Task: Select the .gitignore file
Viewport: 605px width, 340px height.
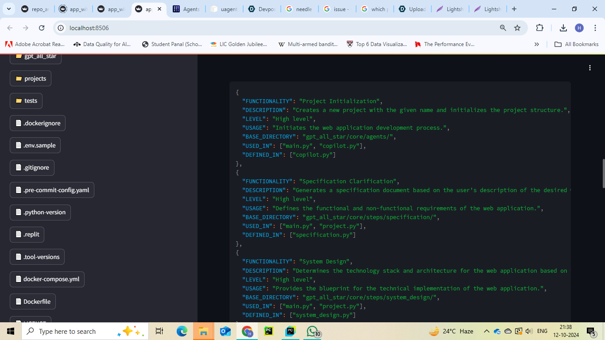Action: point(32,167)
